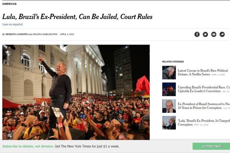This screenshot has width=230, height=153.
Task: Read the article in Spanish link
Action: [13, 24]
